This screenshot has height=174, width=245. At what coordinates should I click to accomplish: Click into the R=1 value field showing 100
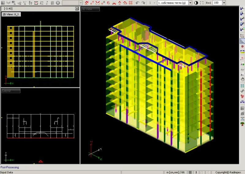tap(217, 3)
